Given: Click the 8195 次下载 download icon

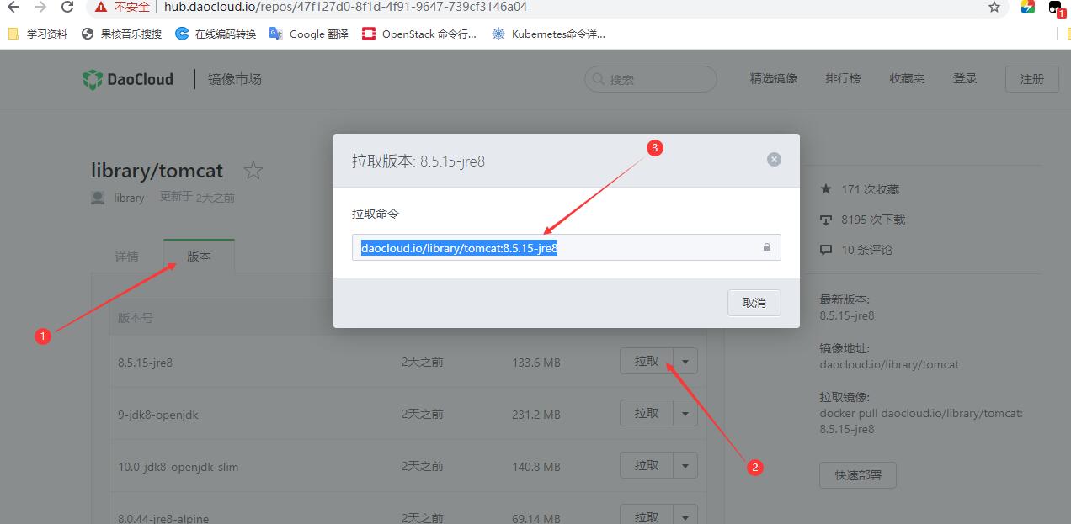Looking at the screenshot, I should click(826, 220).
